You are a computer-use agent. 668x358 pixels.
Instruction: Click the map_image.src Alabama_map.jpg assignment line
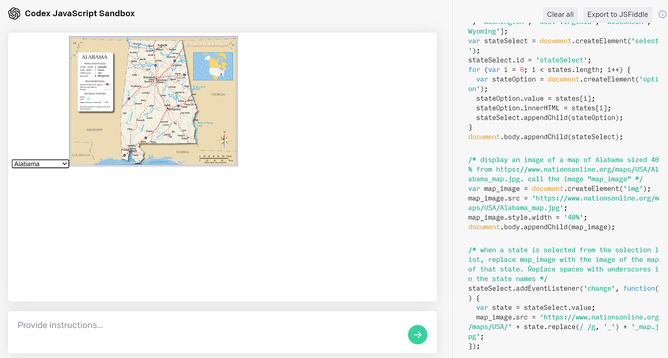coord(564,203)
